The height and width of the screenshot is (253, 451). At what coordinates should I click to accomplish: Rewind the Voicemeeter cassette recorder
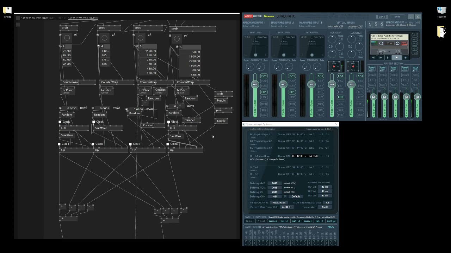click(373, 58)
